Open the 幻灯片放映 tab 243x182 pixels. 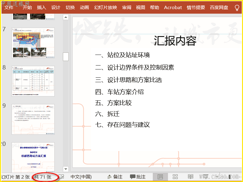point(105,7)
